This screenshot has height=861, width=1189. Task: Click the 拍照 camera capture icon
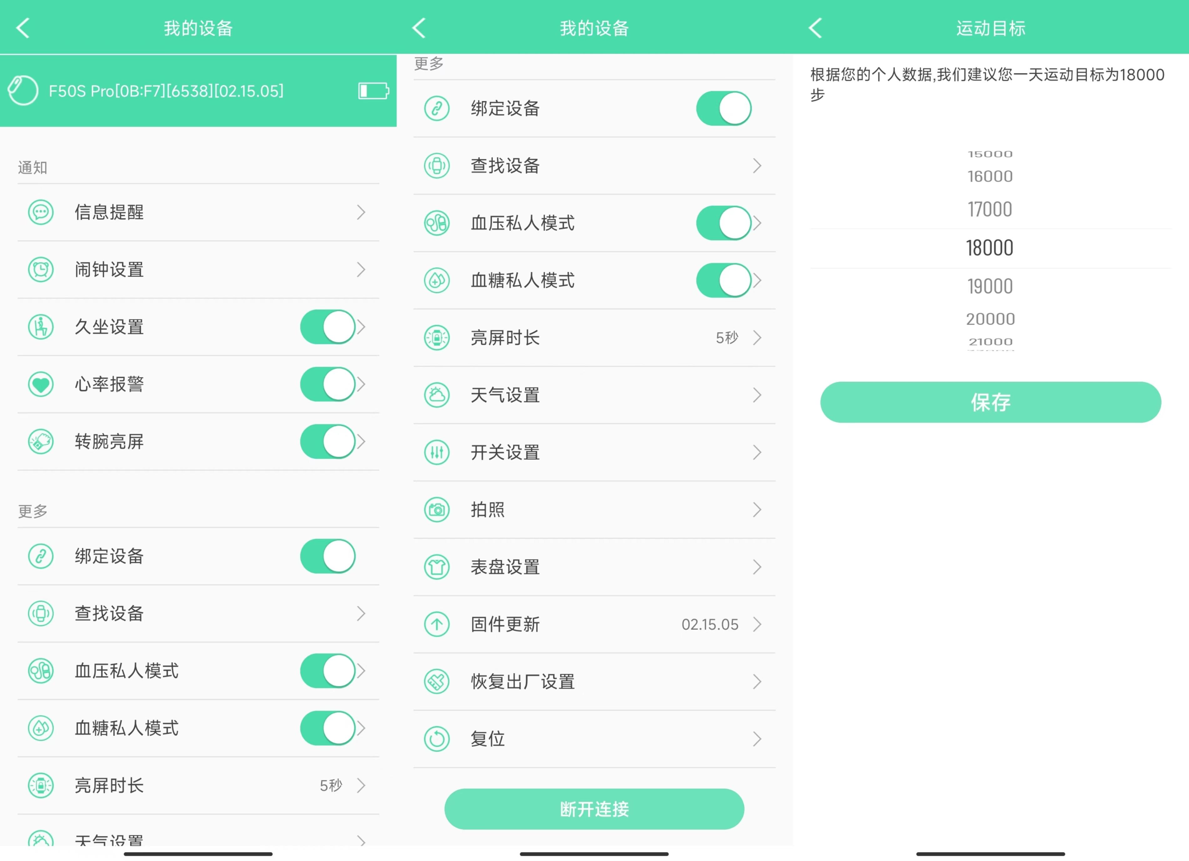pos(437,509)
